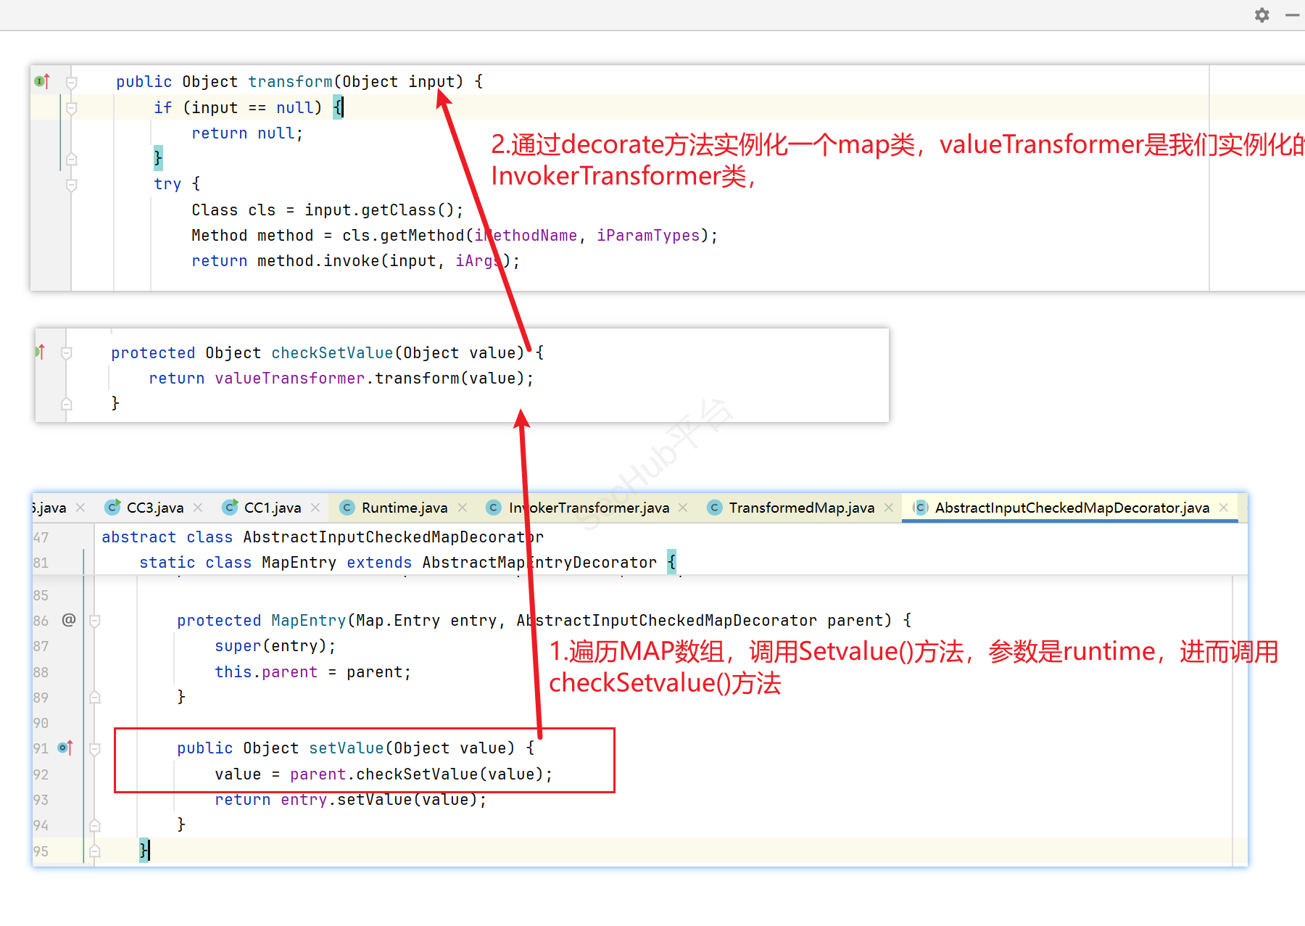Close the TransformedMap.java tab
The width and height of the screenshot is (1305, 926).
pos(889,508)
